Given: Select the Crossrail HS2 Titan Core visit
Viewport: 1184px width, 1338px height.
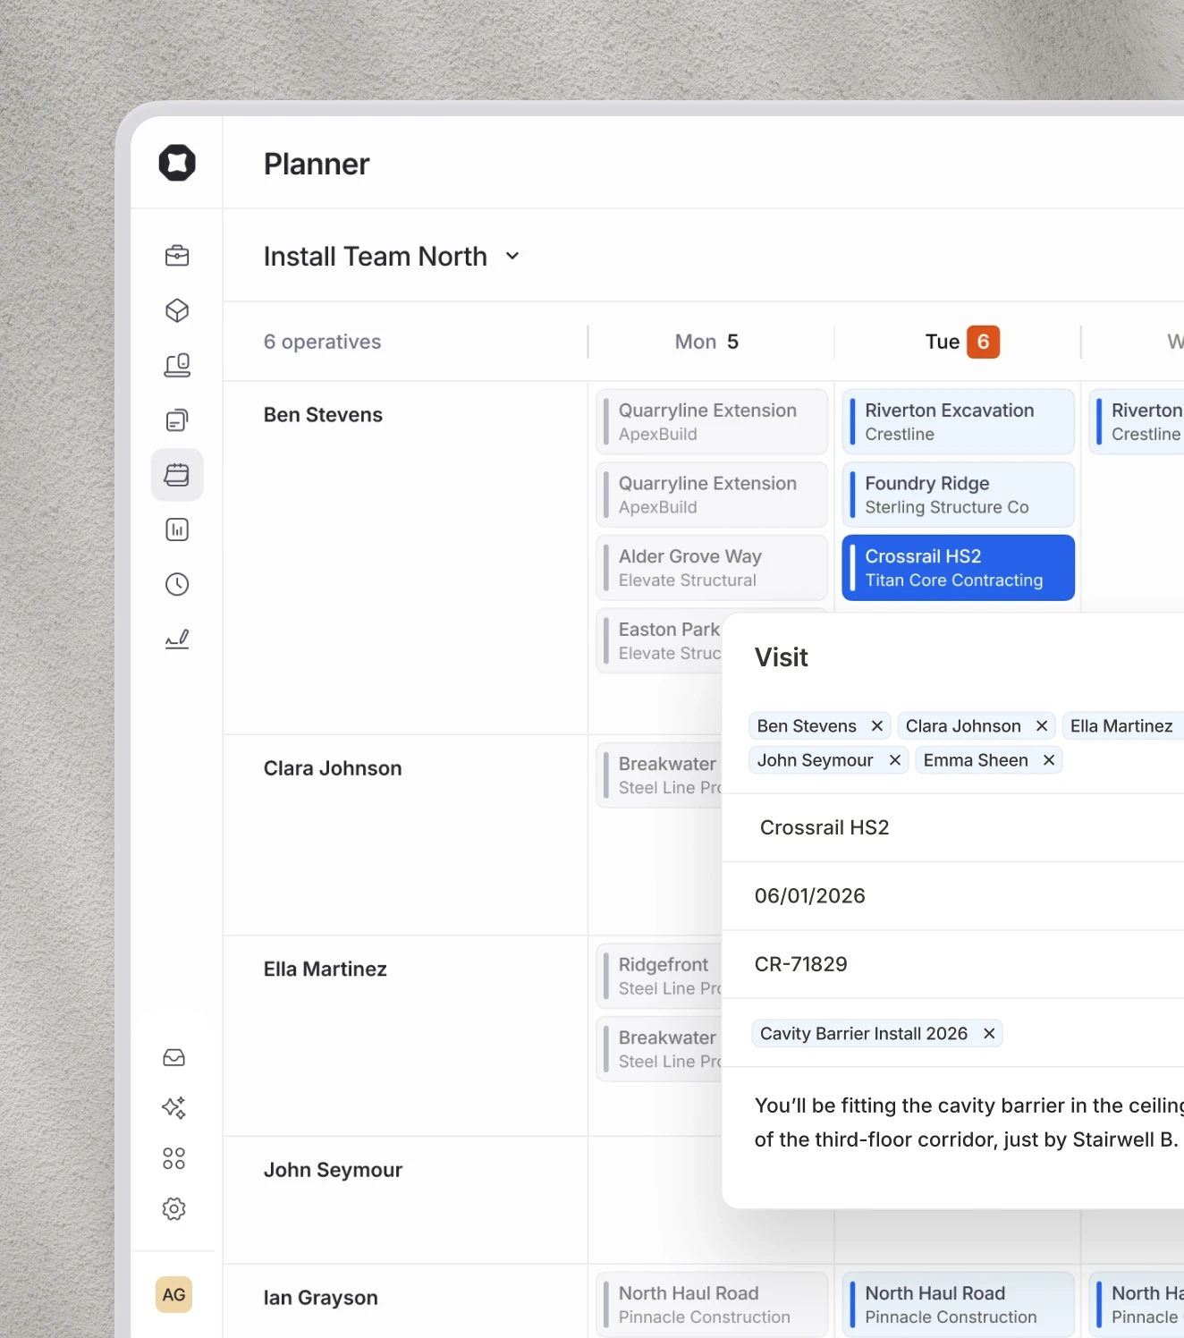Looking at the screenshot, I should (958, 568).
